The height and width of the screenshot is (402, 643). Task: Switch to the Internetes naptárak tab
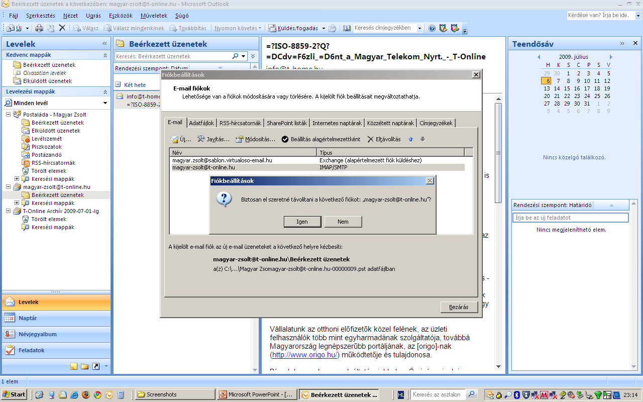(337, 123)
